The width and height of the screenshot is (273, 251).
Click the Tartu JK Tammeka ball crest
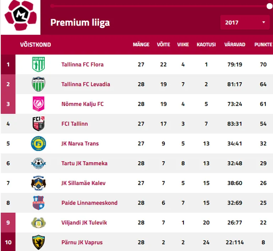[x=38, y=163]
